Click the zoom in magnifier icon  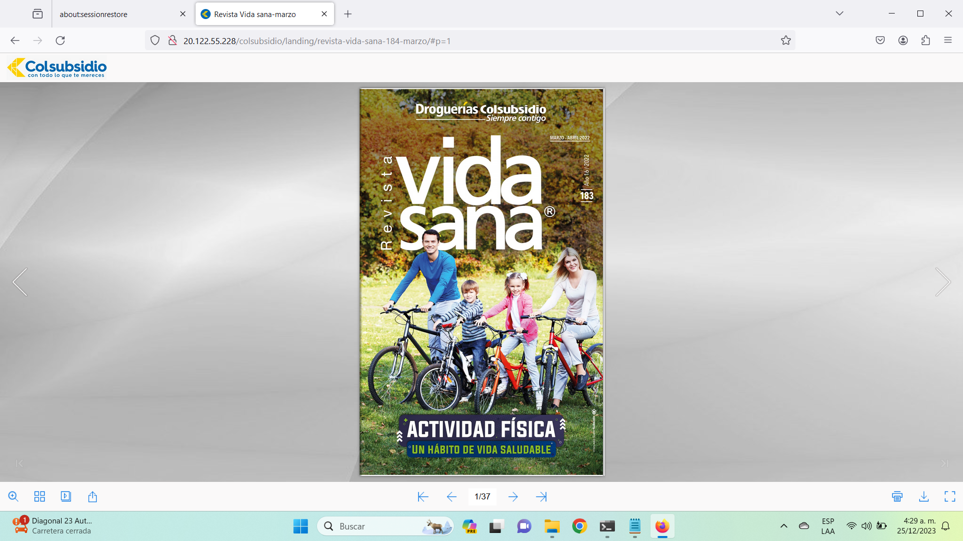coord(14,496)
